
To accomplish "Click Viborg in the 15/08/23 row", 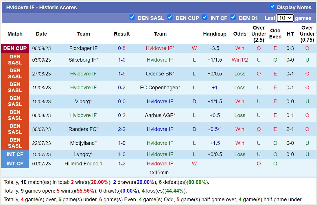I will click(84, 101).
